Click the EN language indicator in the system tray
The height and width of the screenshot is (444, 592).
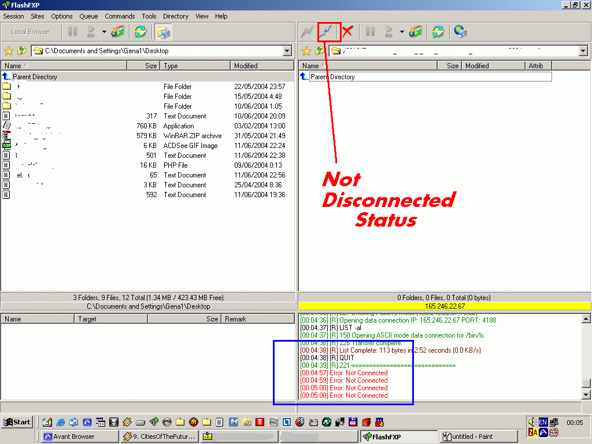543,422
